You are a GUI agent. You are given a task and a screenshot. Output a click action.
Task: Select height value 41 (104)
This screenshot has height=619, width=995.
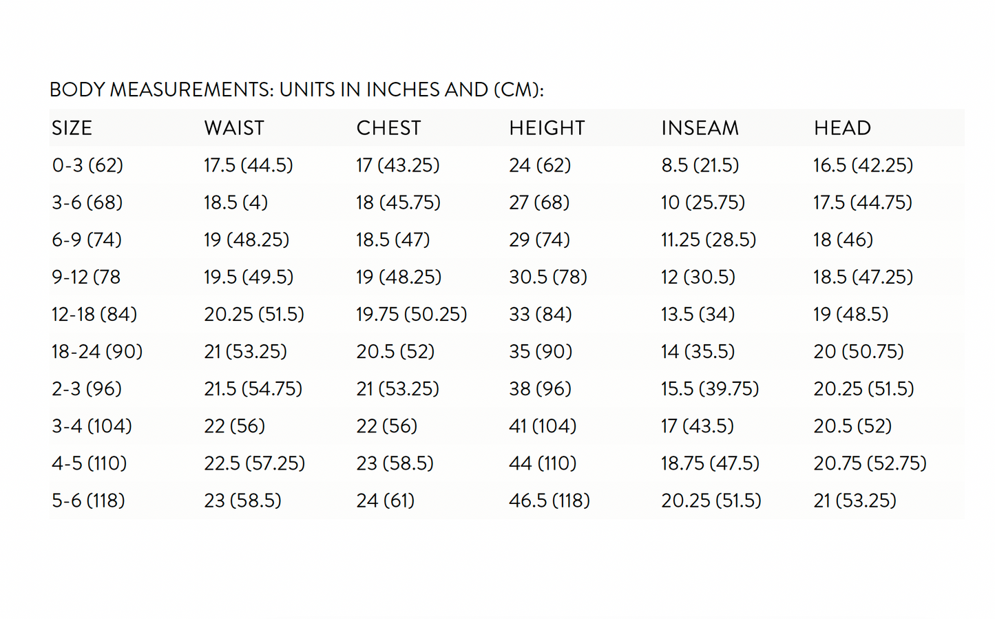(x=543, y=426)
